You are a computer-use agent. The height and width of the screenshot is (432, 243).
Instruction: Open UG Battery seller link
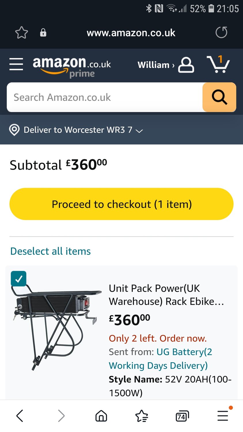point(184,352)
